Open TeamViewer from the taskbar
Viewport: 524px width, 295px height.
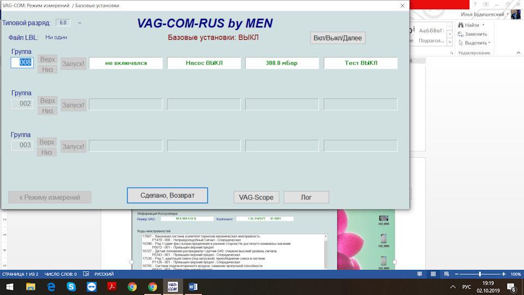[92, 287]
